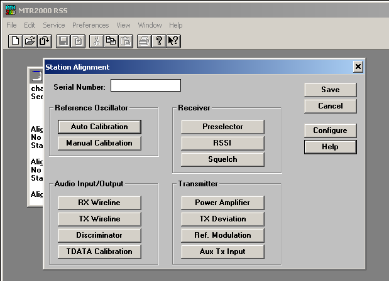Click the Cut scissors toolbar icon

tap(97, 41)
